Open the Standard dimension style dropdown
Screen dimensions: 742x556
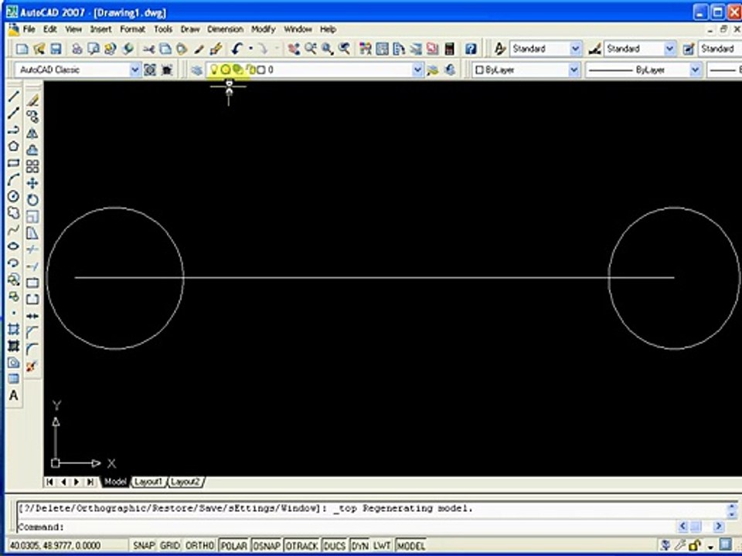[x=669, y=49]
